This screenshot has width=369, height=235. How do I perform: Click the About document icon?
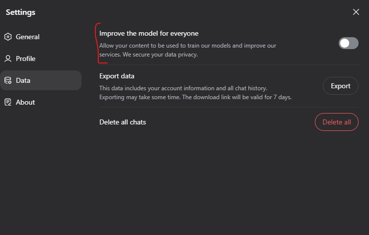point(8,102)
